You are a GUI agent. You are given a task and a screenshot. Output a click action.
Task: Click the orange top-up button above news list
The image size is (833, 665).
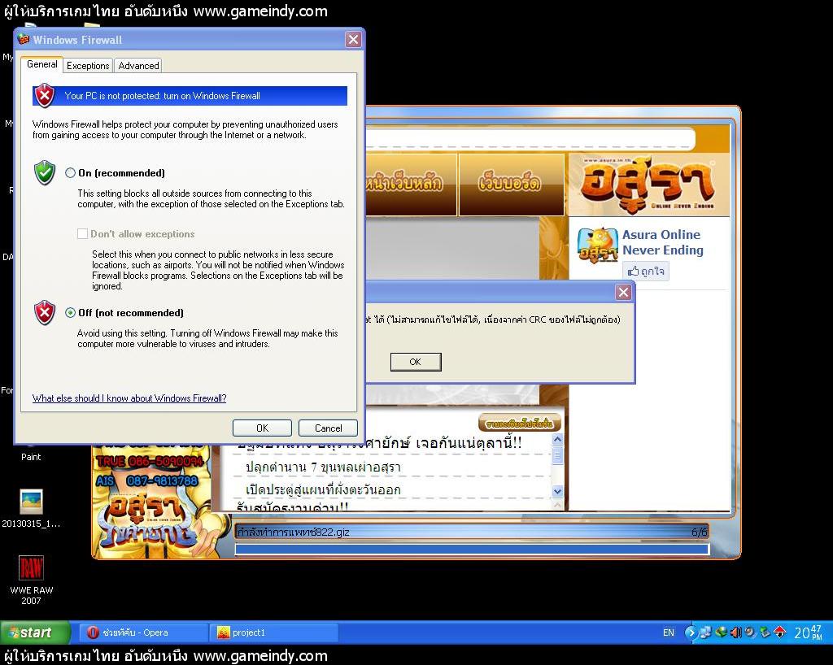[520, 423]
